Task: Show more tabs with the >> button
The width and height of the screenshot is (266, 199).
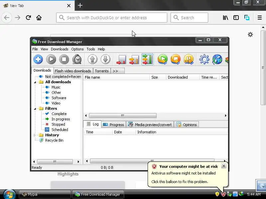Action: coord(117,71)
